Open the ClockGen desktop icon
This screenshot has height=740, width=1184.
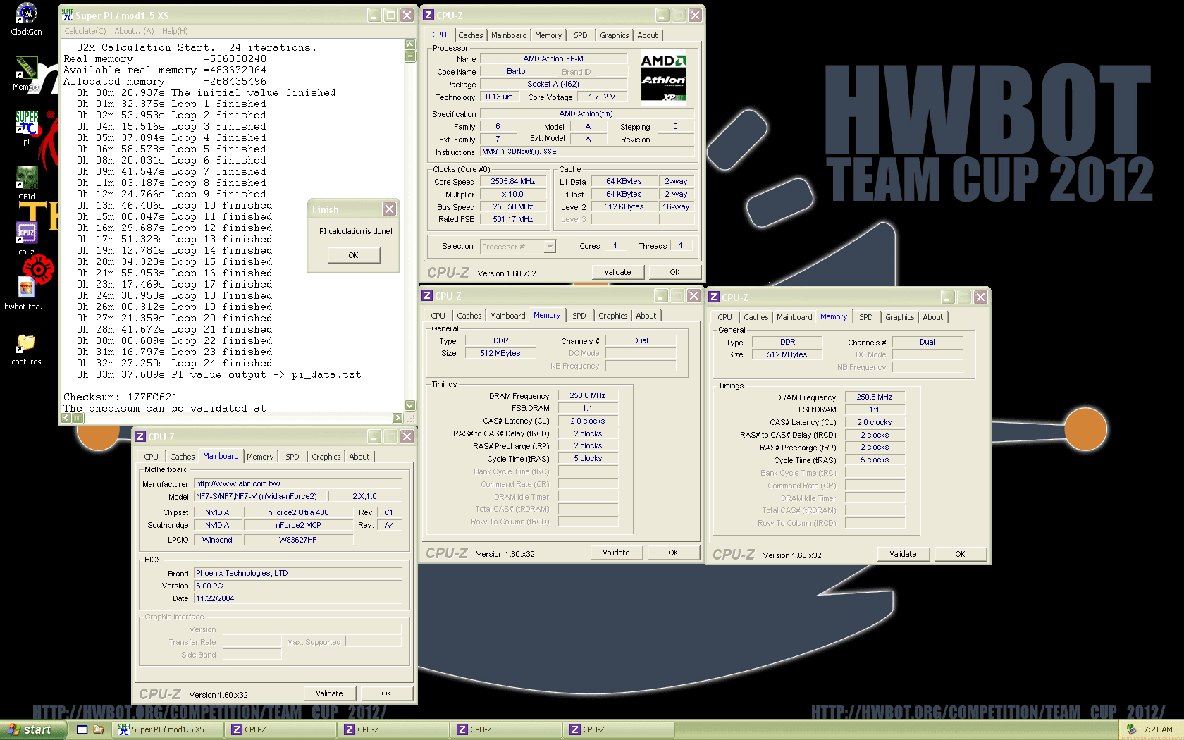[26, 19]
